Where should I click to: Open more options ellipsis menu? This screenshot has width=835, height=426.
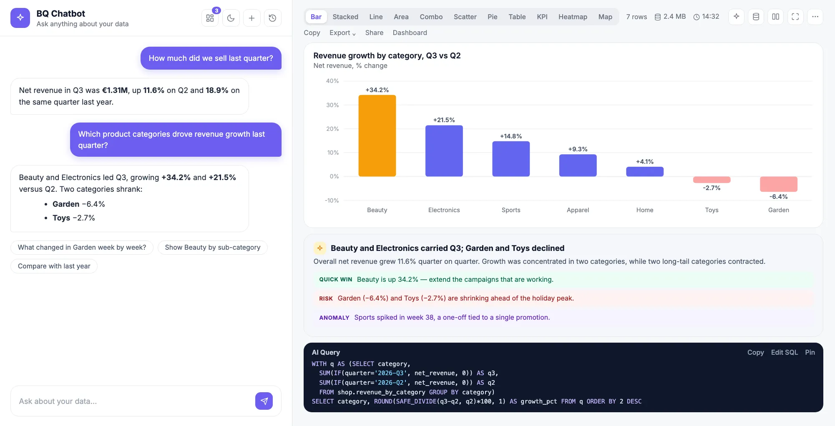815,17
